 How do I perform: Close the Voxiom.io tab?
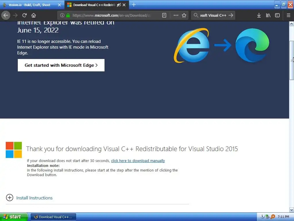click(59, 5)
